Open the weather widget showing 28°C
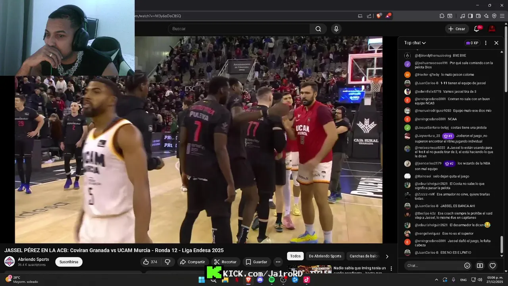The height and width of the screenshot is (286, 508). click(22, 280)
